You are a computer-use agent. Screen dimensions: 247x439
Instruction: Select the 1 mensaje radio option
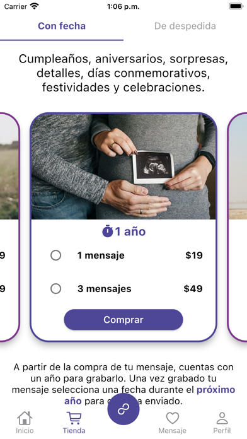pyautogui.click(x=55, y=255)
